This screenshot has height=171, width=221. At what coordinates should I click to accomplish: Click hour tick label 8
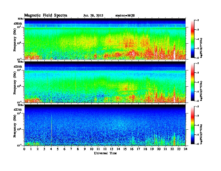(78, 149)
